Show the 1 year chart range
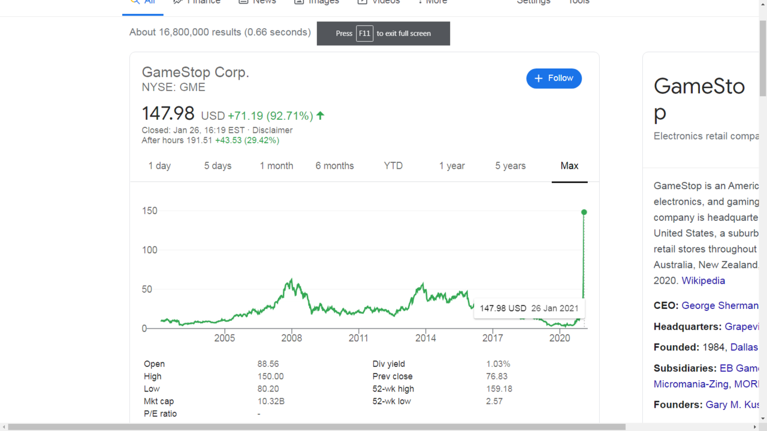 pos(452,166)
